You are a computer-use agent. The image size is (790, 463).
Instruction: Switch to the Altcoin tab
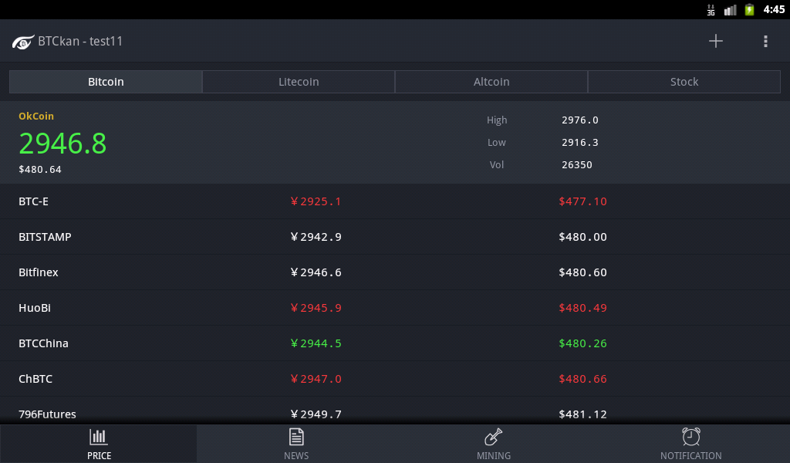491,82
